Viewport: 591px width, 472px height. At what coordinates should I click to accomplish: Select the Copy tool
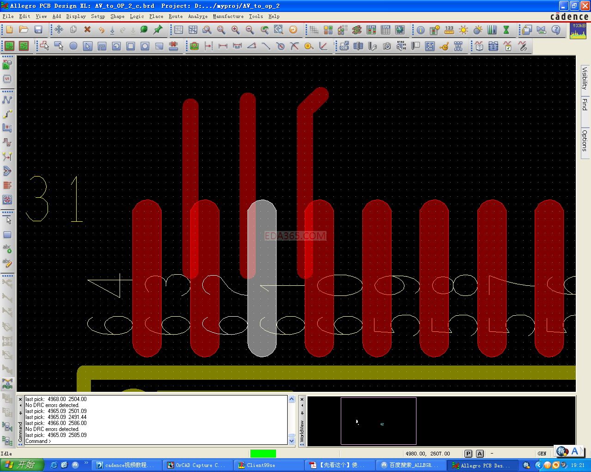click(x=73, y=30)
